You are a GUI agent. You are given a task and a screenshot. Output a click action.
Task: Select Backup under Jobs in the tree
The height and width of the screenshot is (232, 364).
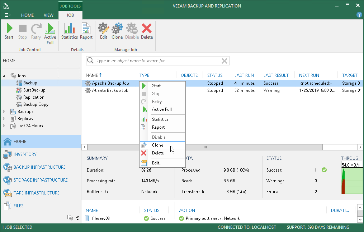(30, 83)
